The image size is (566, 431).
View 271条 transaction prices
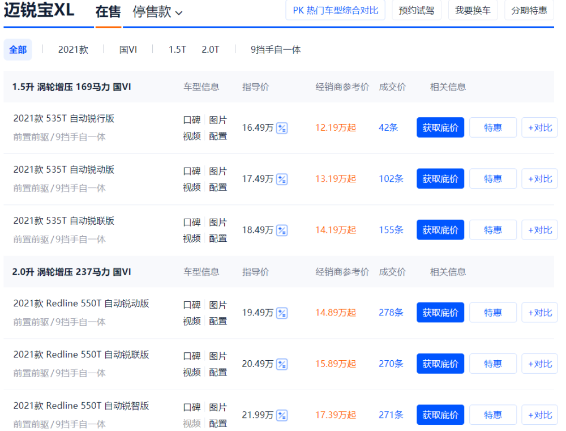[391, 415]
